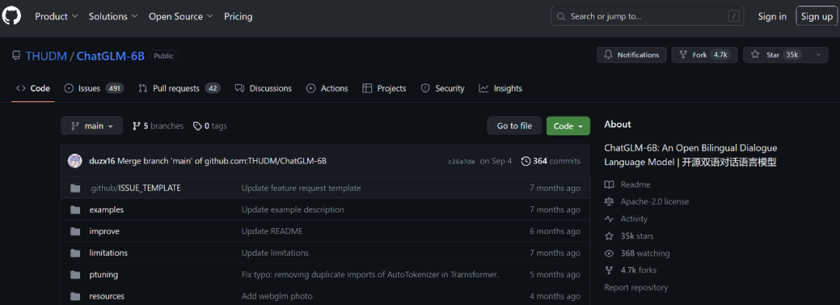Image resolution: width=840 pixels, height=305 pixels.
Task: Click the duzx16 user avatar
Action: (75, 161)
